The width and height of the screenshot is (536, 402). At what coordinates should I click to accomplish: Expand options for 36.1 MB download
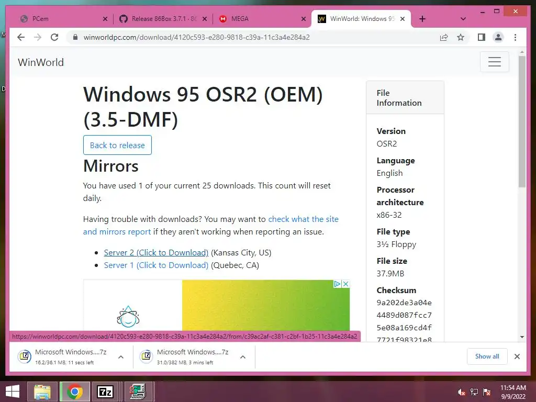(x=121, y=357)
